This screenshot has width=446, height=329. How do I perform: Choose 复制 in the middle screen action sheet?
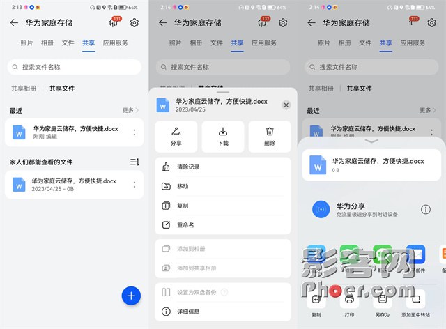pos(223,206)
